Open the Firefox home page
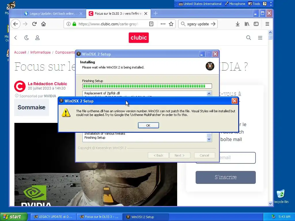Image resolution: width=295 pixels, height=221 pixels. pos(44,24)
